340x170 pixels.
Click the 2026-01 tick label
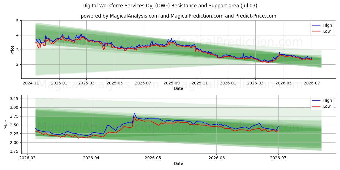point(228,83)
